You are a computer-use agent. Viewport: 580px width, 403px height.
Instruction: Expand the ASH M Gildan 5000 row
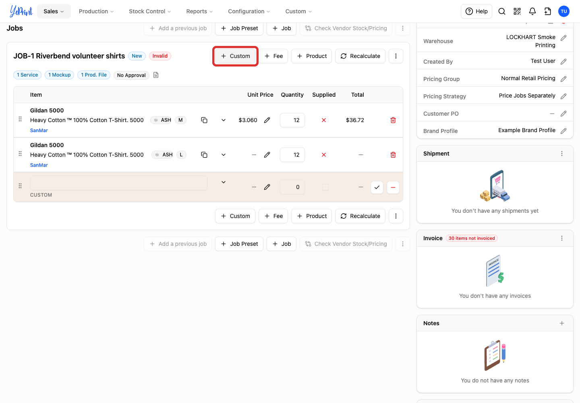coord(224,120)
